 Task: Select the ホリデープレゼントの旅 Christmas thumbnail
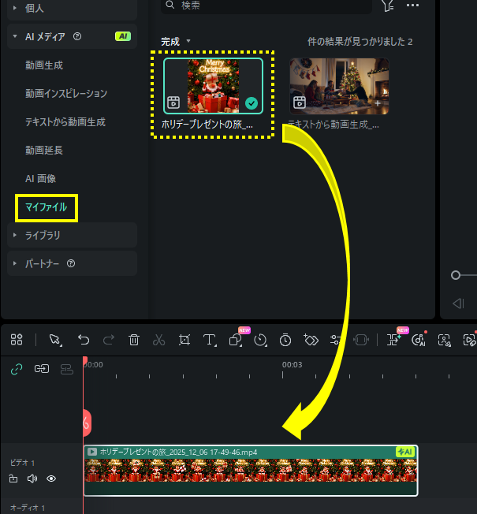coord(213,86)
